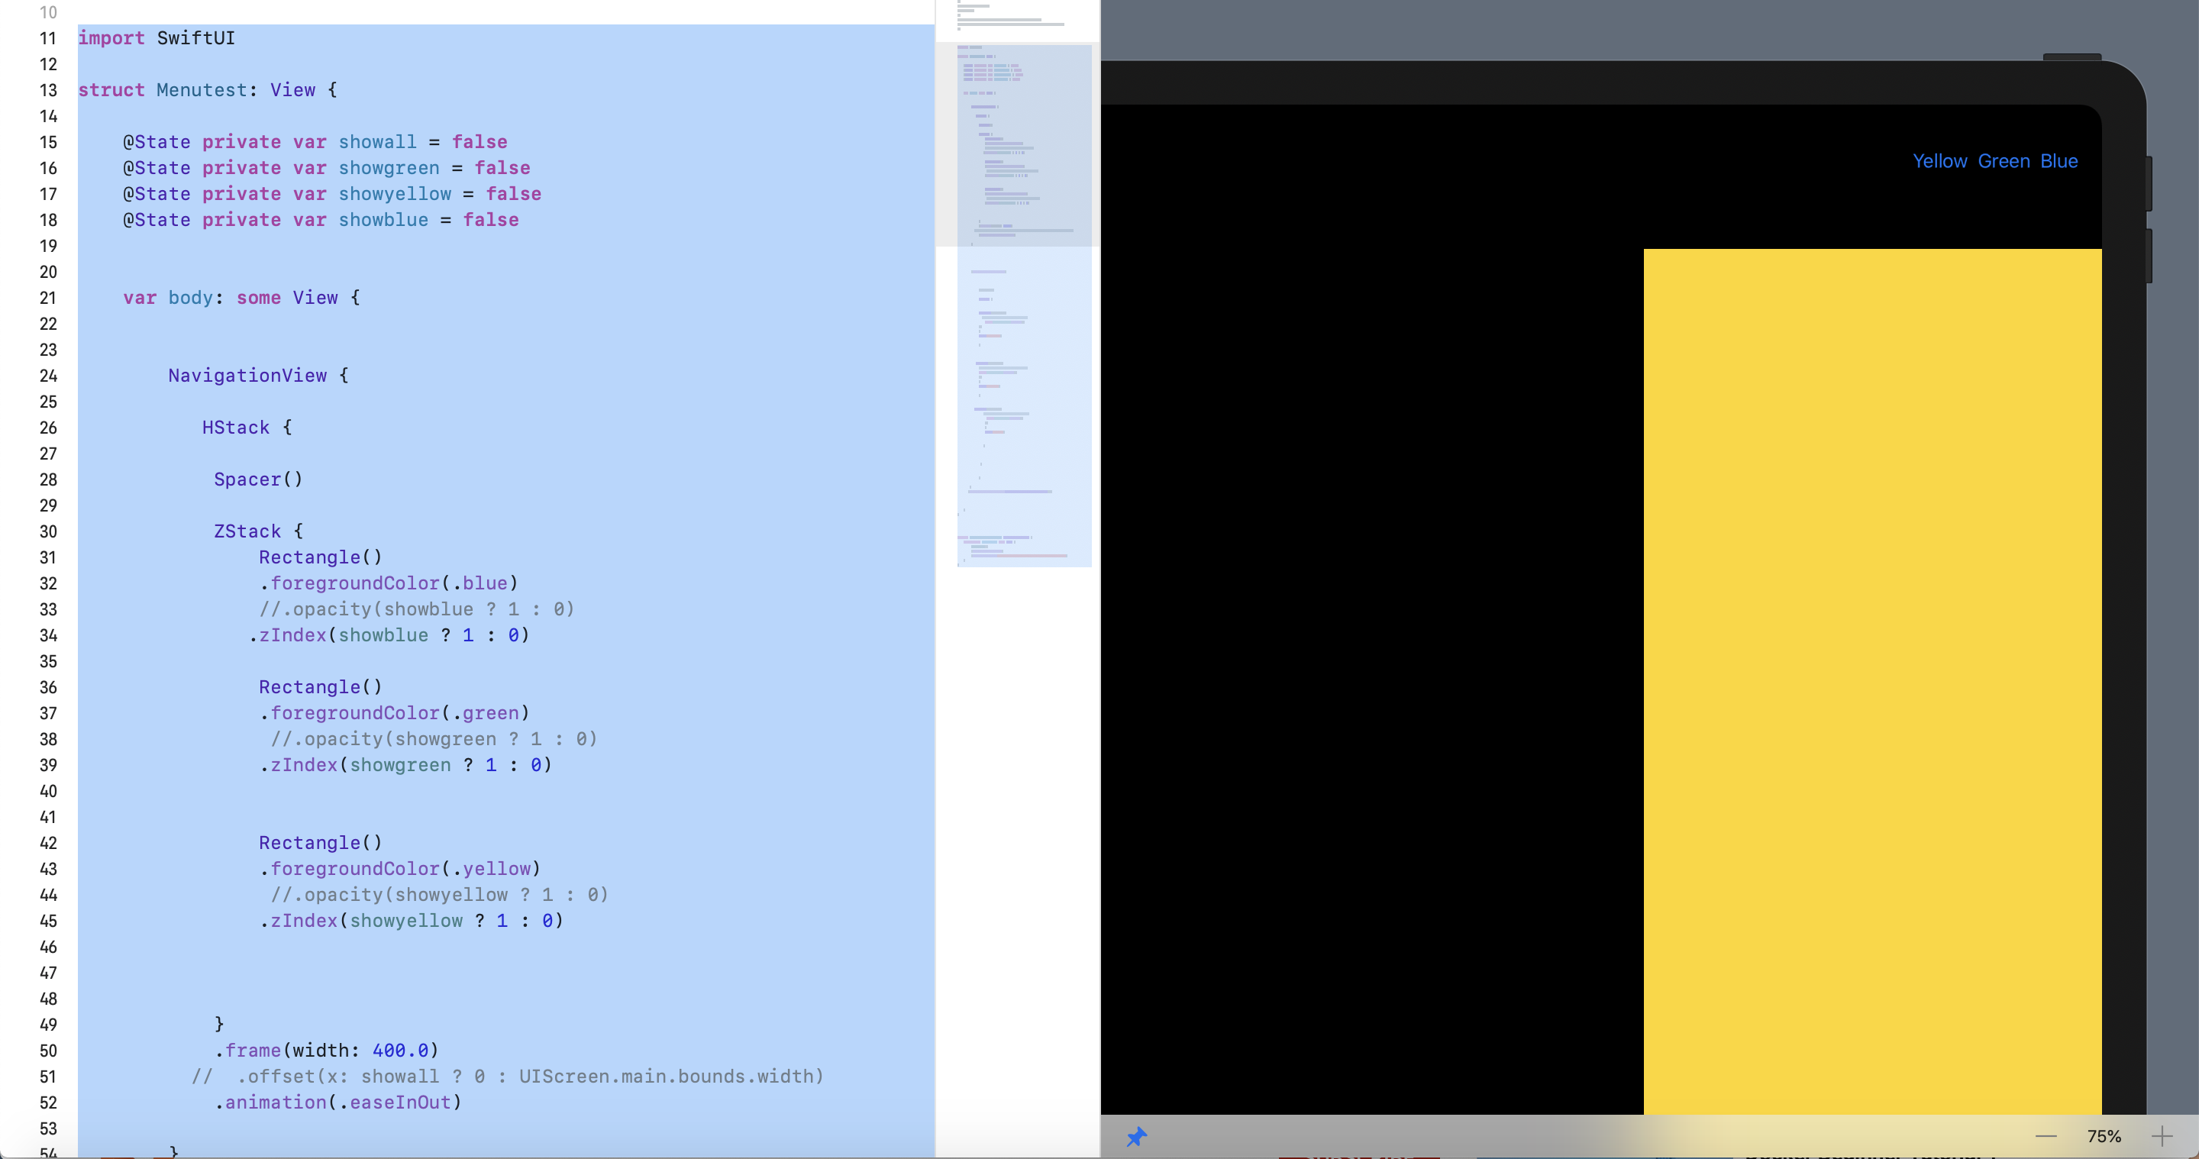2199x1159 pixels.
Task: Click the blue preview pin icon
Action: [x=1136, y=1136]
